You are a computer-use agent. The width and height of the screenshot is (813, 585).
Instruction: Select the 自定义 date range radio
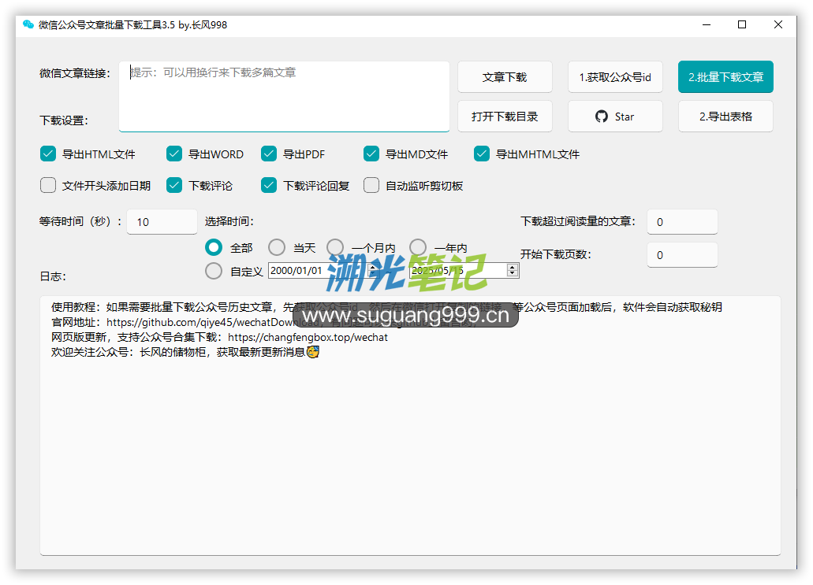pos(214,271)
